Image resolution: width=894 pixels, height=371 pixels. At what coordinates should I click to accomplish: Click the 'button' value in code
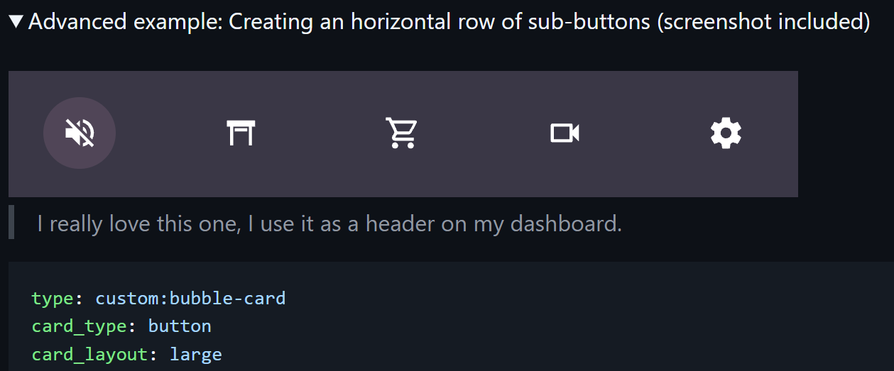point(180,326)
